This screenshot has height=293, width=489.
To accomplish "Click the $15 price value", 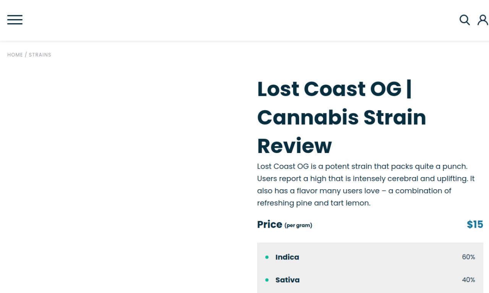I will [x=475, y=224].
